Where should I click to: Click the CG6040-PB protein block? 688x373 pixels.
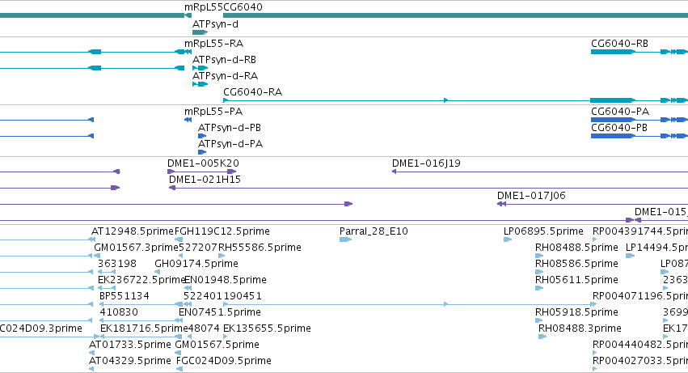pyautogui.click(x=613, y=136)
